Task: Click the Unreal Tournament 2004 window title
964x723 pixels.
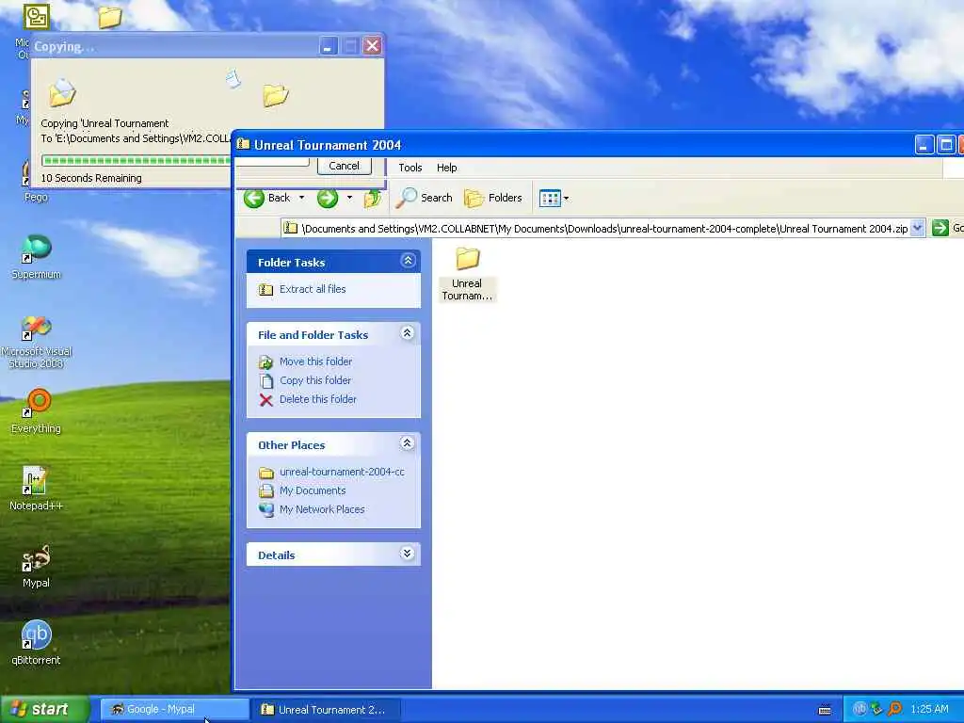Action: point(328,145)
